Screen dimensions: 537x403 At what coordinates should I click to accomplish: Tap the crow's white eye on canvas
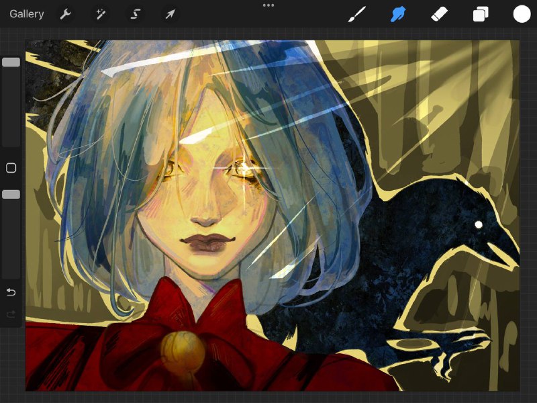coord(479,225)
